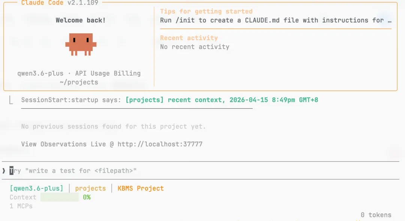This screenshot has width=405, height=221.
Task: Click the "Recent activity" heading
Action: (189, 38)
